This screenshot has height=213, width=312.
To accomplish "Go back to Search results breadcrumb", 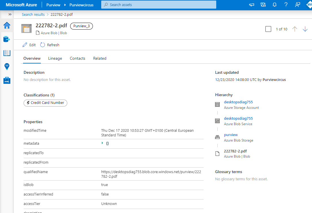I will (x=33, y=14).
